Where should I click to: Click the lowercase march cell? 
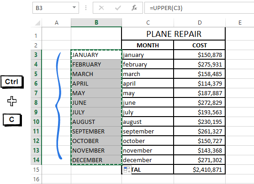tap(148, 74)
